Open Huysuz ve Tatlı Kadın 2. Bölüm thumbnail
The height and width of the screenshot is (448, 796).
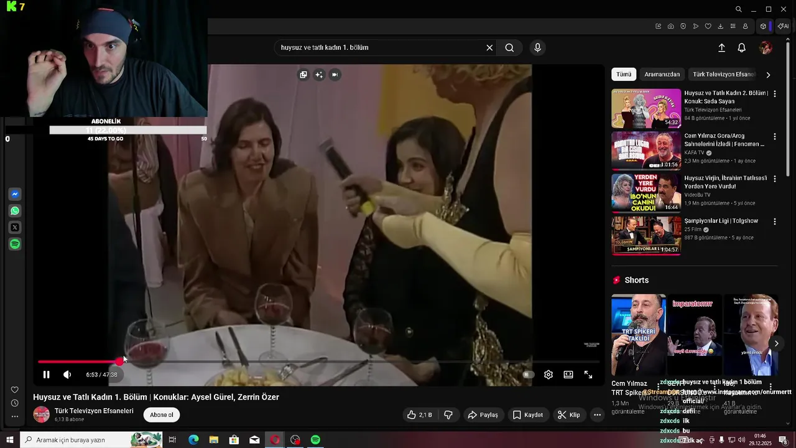646,108
